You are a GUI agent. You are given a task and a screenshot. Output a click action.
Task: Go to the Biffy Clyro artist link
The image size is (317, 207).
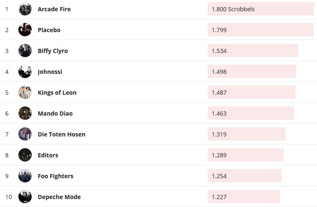tap(53, 51)
